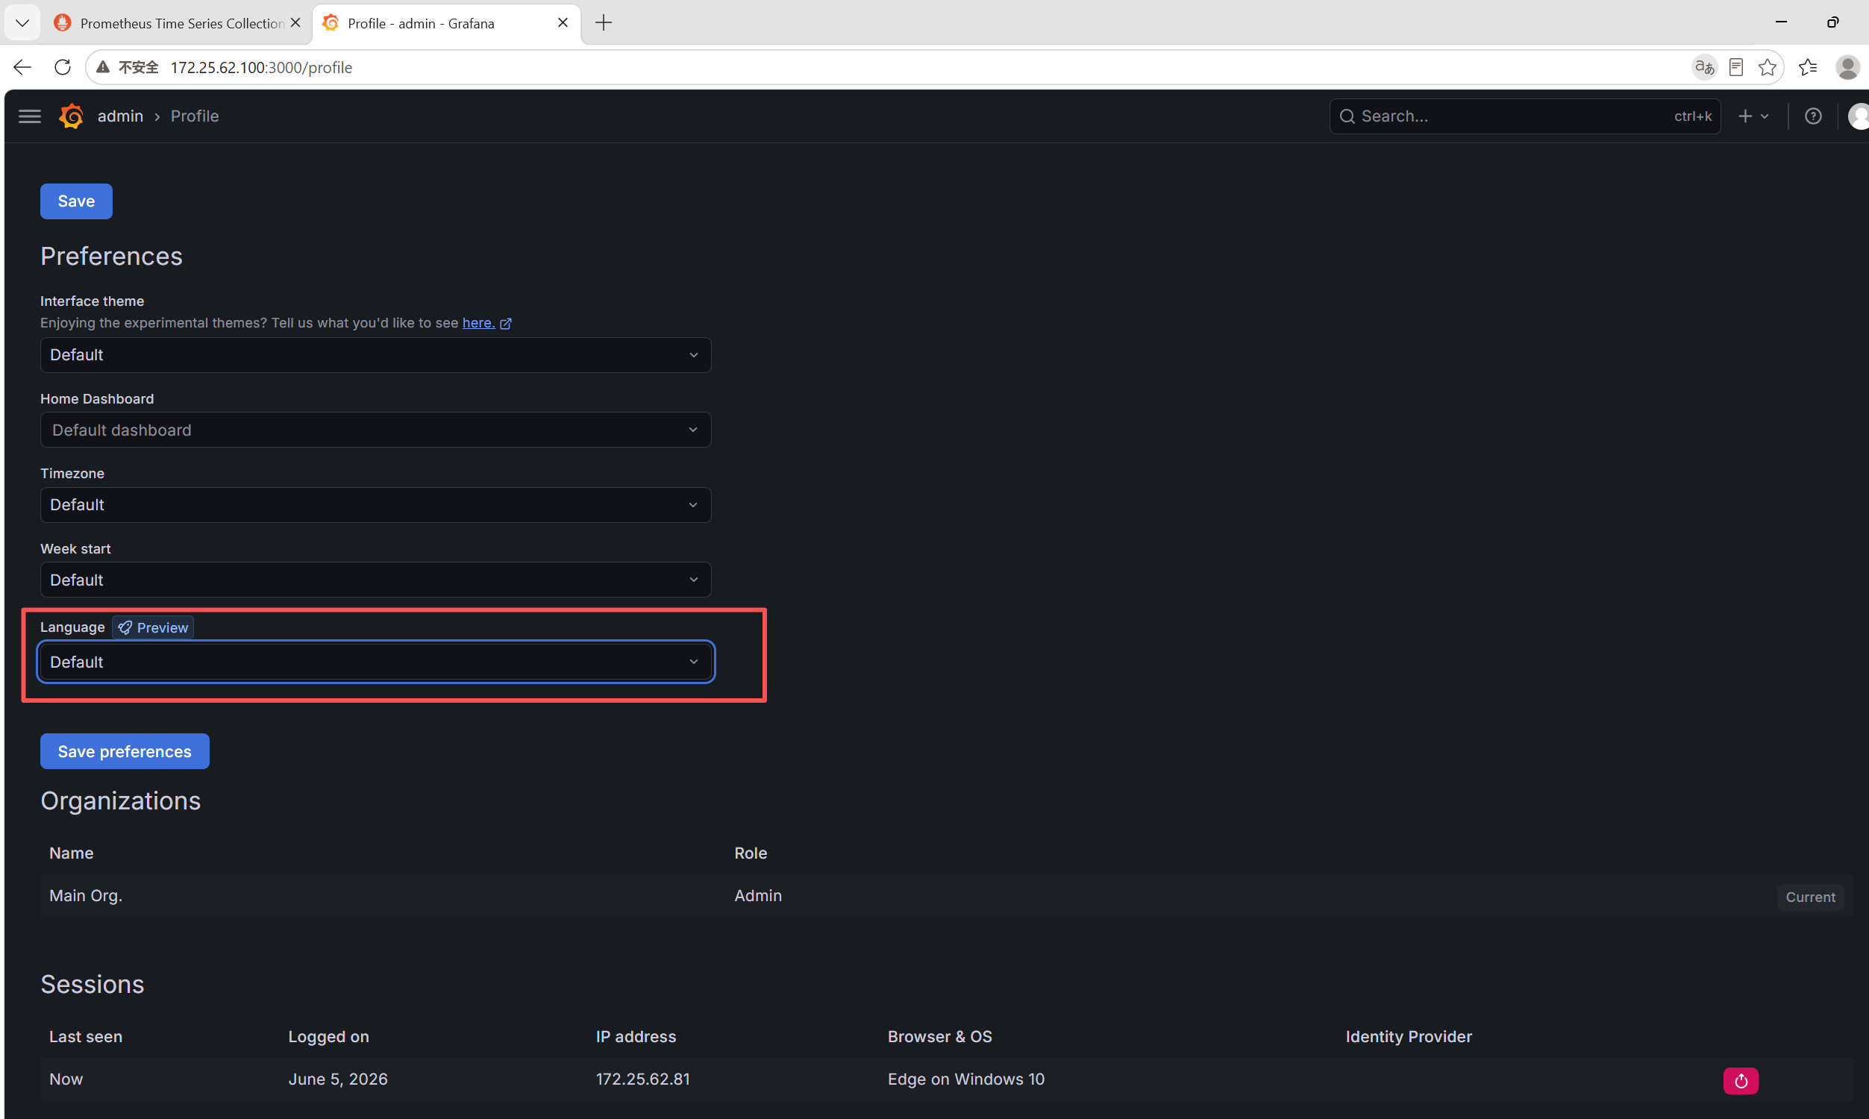This screenshot has height=1119, width=1869.
Task: Expand the Interface theme dropdown
Action: click(x=375, y=355)
